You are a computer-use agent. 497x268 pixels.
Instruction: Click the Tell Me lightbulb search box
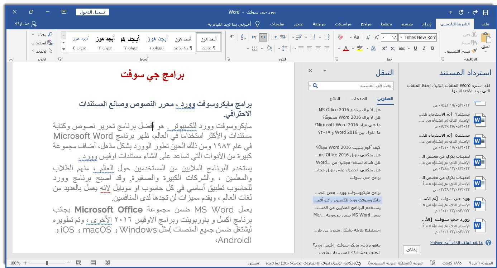click(x=234, y=24)
